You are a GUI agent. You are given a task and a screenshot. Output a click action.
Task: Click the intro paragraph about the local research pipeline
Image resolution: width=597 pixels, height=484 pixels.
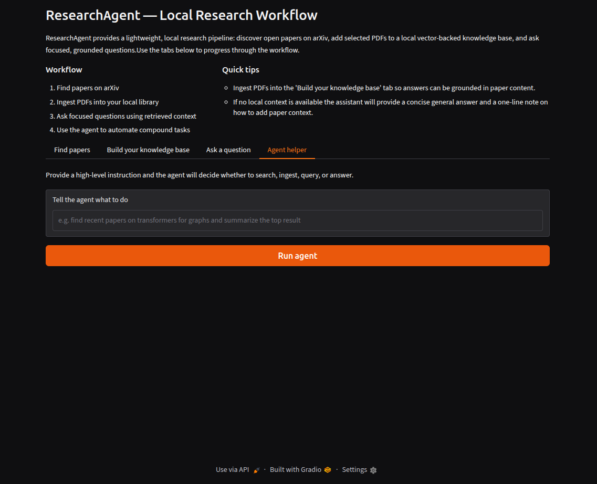click(x=292, y=44)
